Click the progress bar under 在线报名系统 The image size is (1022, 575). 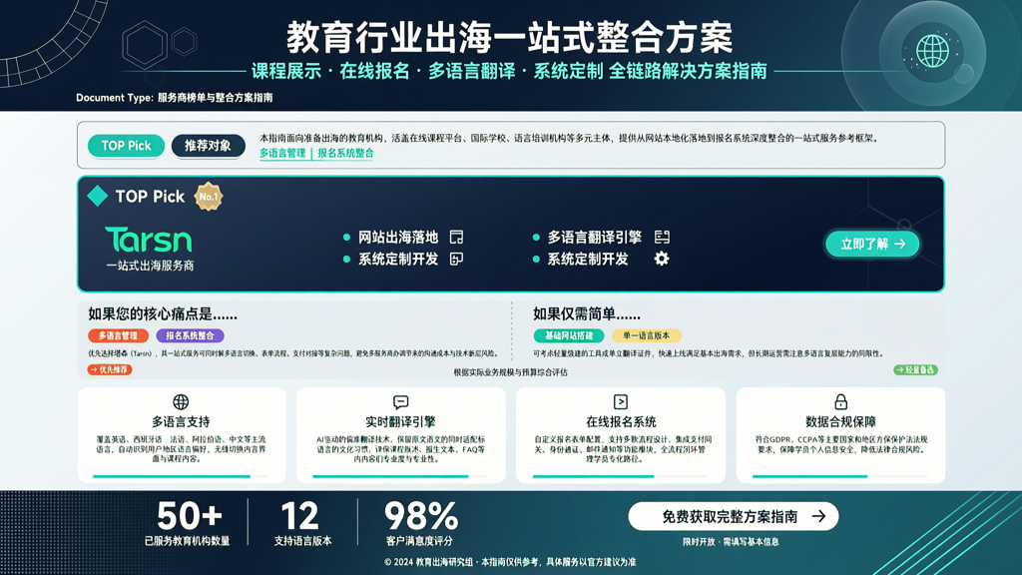pos(621,476)
